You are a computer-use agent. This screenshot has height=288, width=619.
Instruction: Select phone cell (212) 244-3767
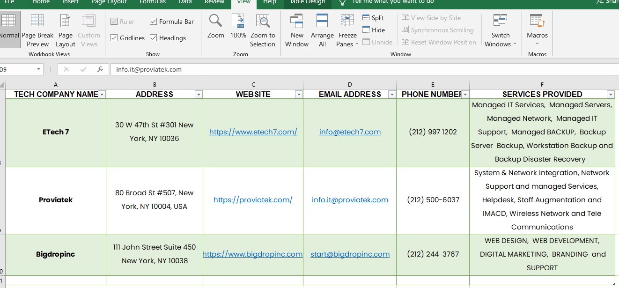pos(433,255)
